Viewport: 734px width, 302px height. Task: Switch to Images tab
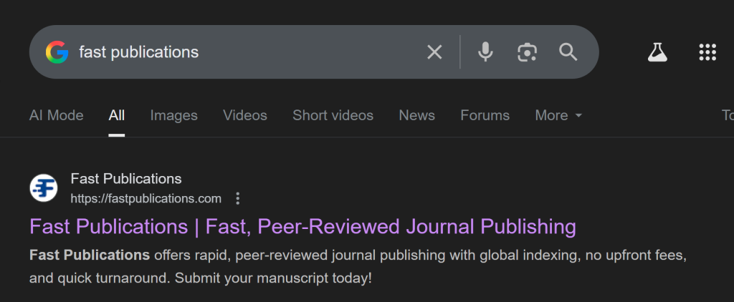point(173,115)
